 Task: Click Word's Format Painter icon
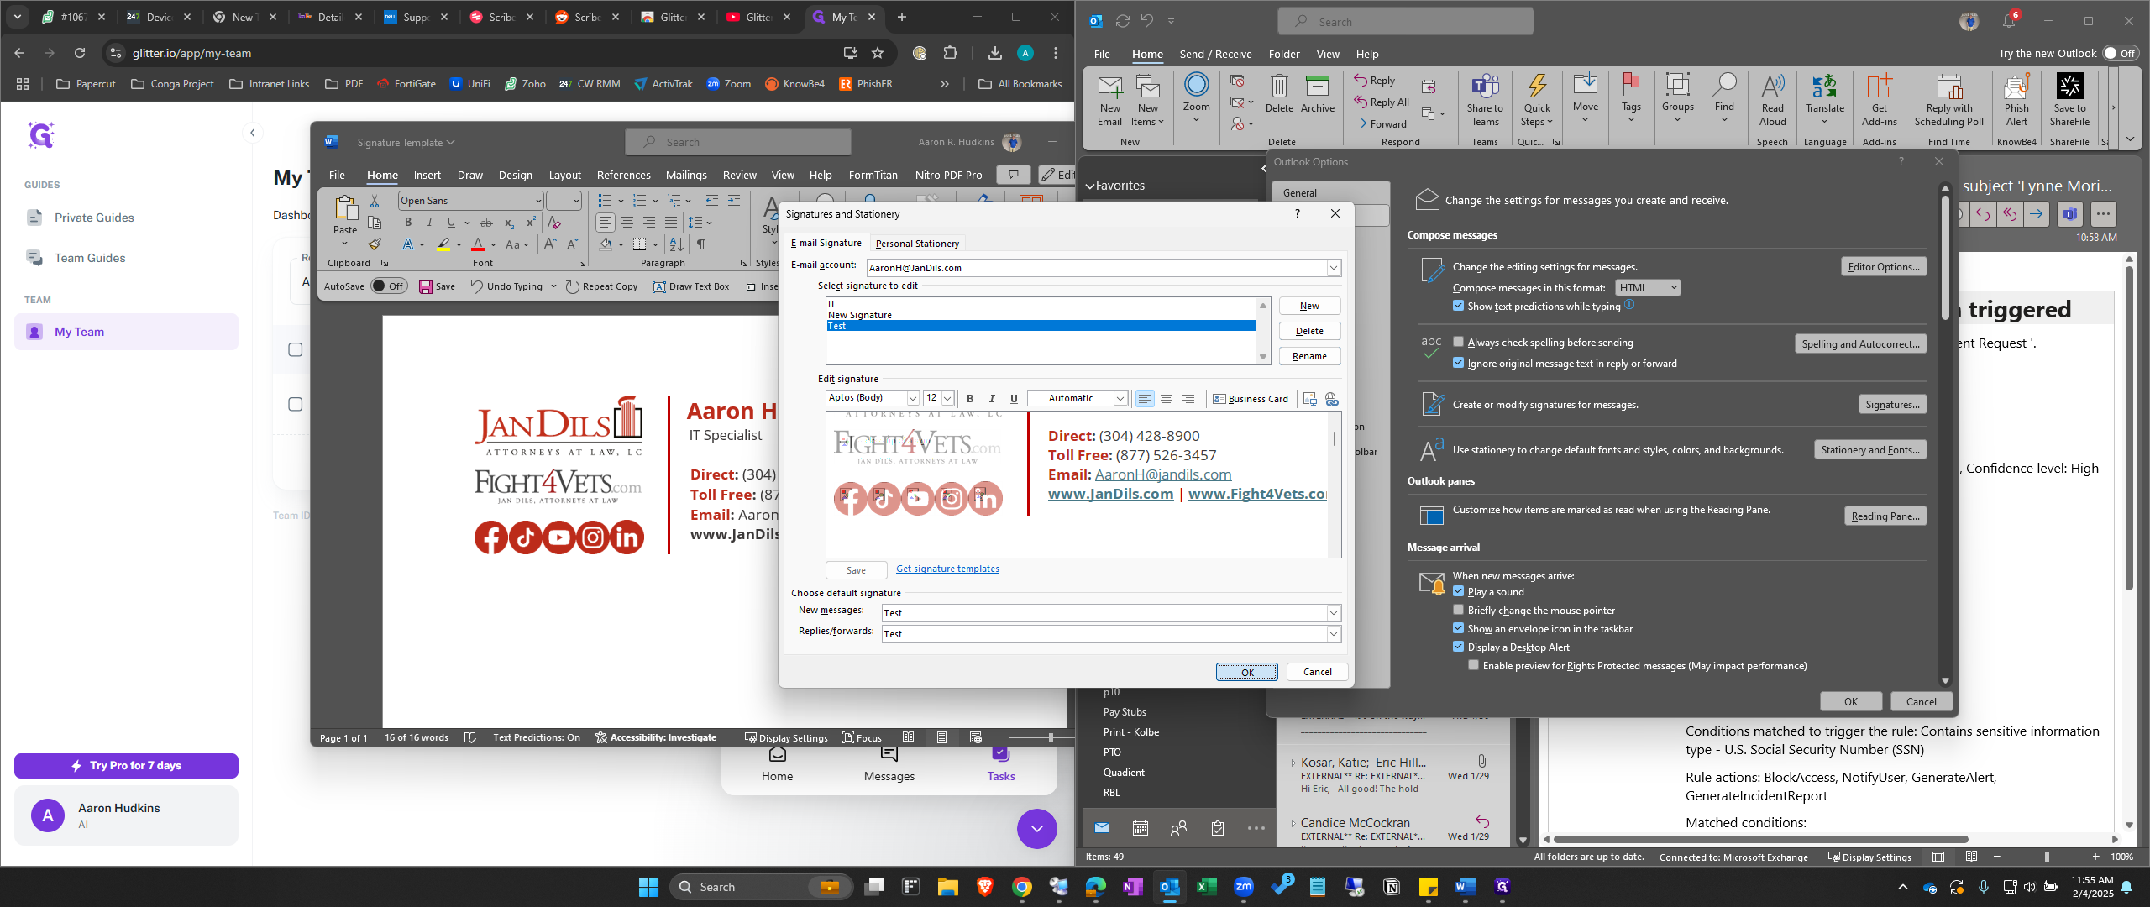click(375, 244)
